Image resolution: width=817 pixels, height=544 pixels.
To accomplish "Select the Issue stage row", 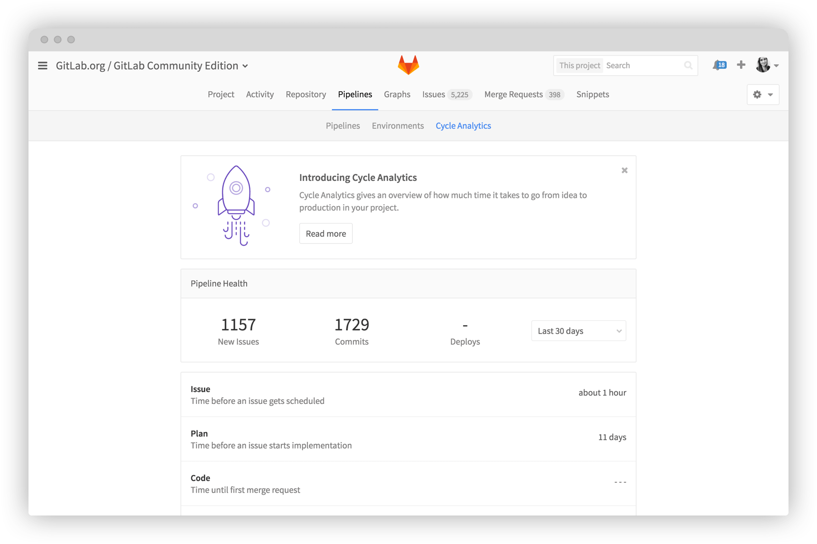I will point(408,394).
